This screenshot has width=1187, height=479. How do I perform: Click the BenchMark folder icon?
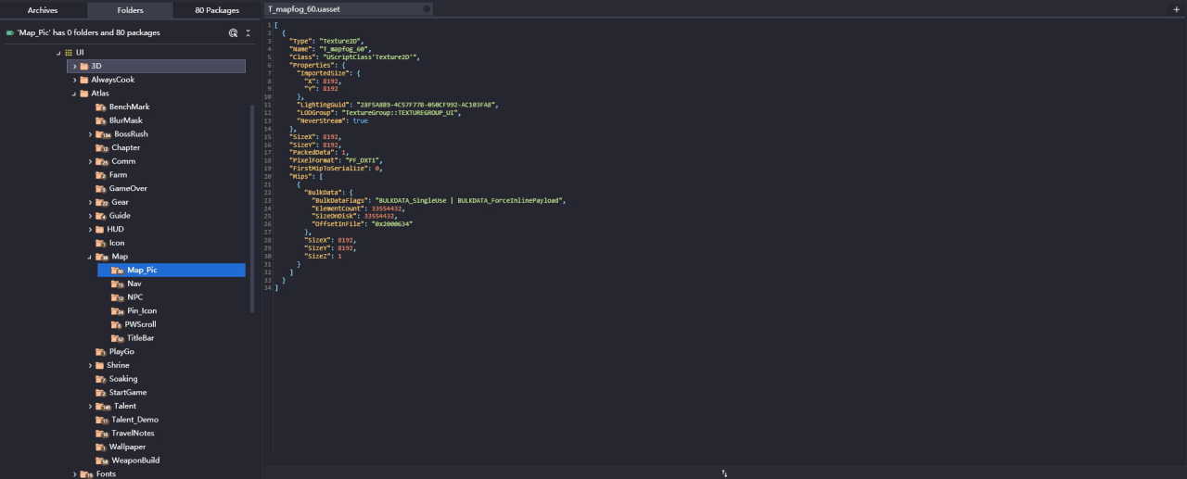101,107
